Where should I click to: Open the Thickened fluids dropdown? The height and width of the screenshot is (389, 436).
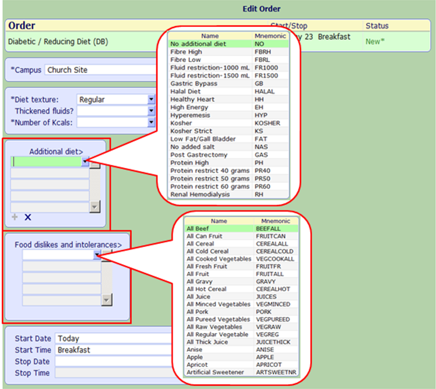pyautogui.click(x=151, y=111)
